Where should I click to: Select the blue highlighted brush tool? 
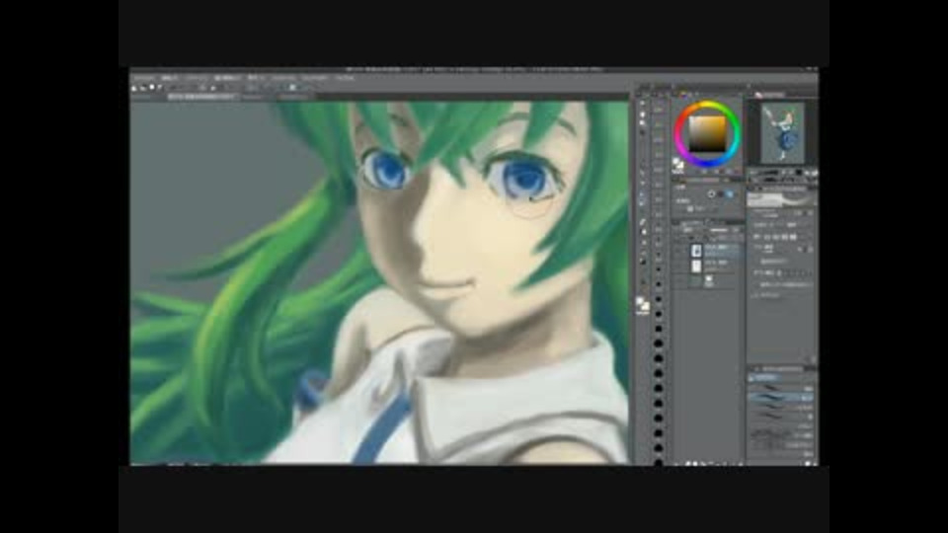click(x=643, y=198)
